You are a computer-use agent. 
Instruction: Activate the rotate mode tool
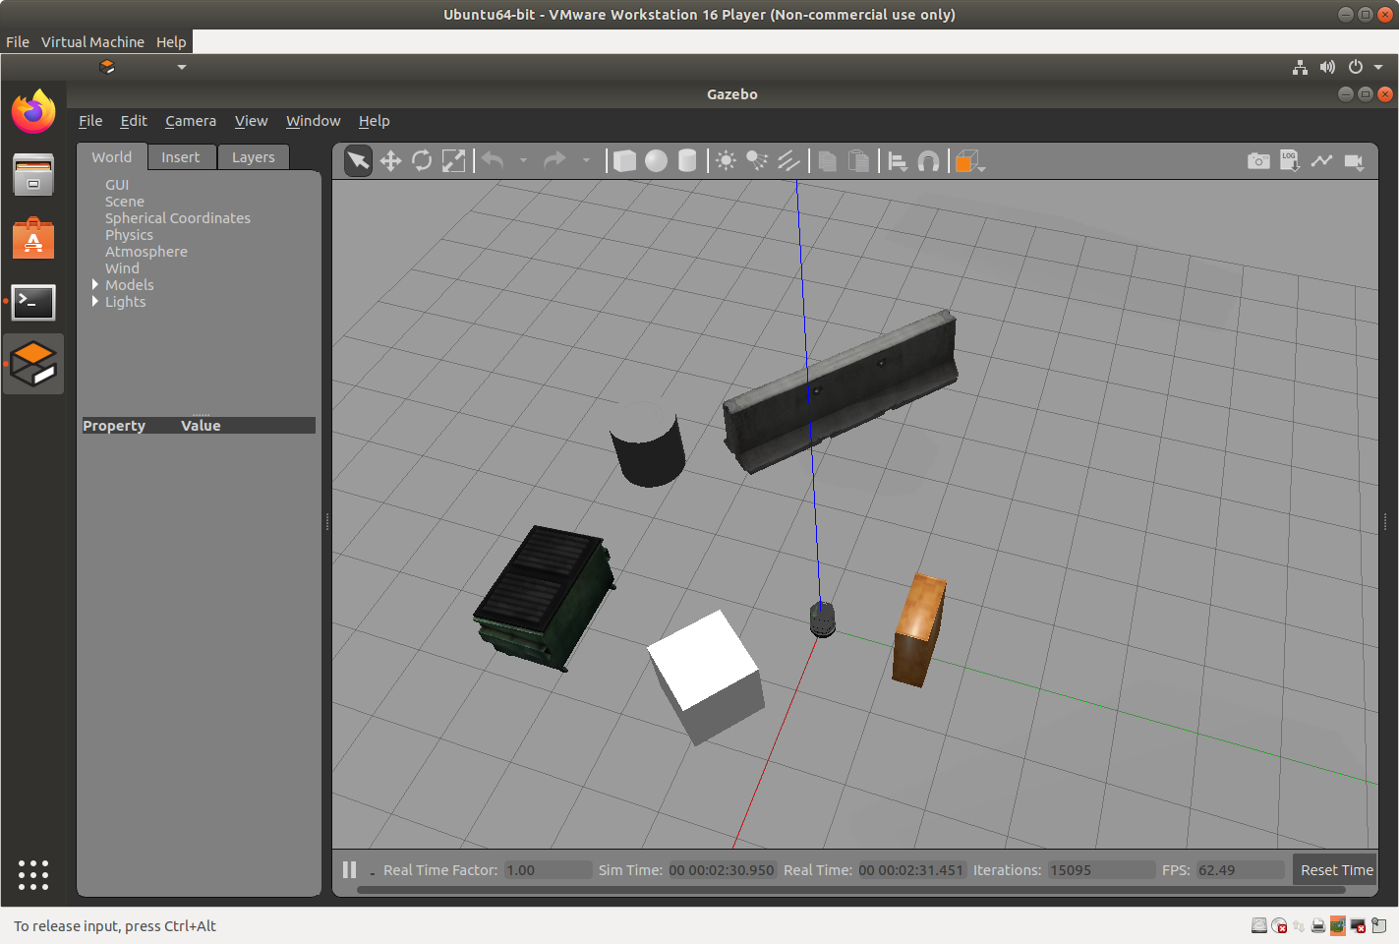point(422,161)
